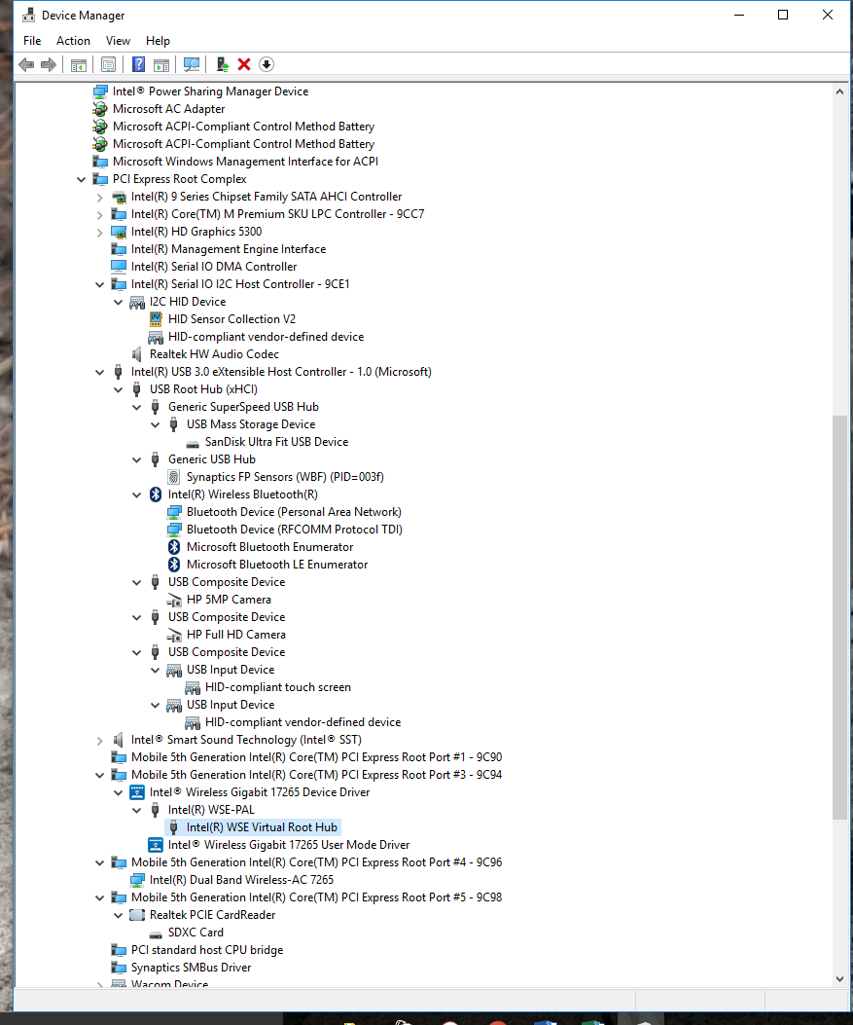This screenshot has height=1025, width=853.
Task: Expand the Intel(R) HD Graphics 5300 node
Action: click(x=99, y=232)
